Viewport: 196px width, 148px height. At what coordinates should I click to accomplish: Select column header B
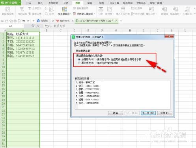coord(47,30)
